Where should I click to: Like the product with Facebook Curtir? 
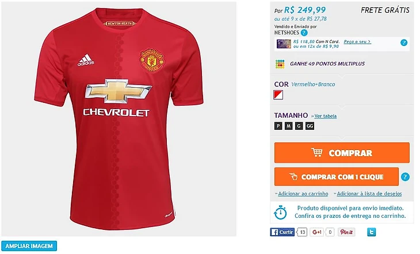(x=282, y=232)
